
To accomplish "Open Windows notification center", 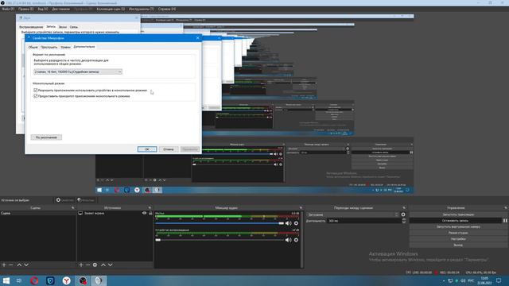I will pyautogui.click(x=499, y=280).
